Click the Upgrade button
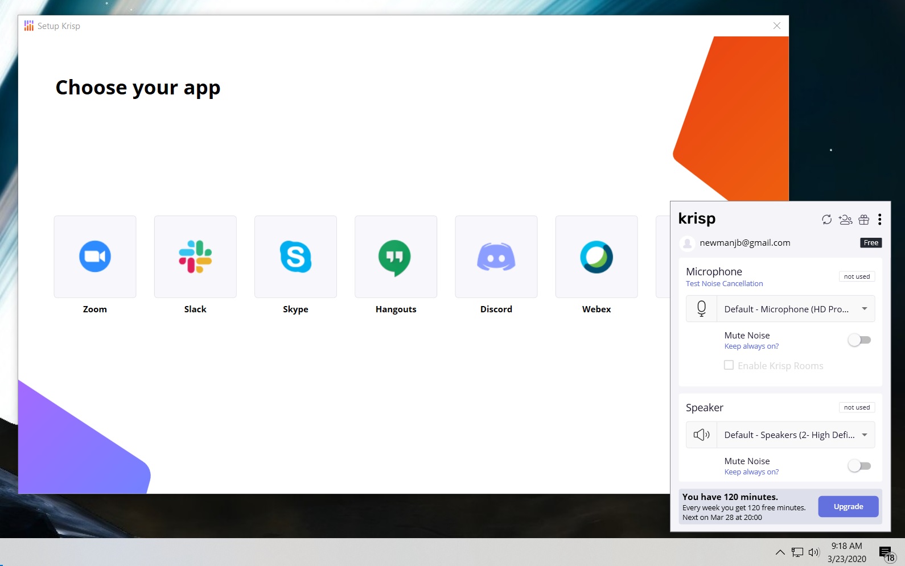Viewport: 905px width, 566px height. tap(848, 507)
